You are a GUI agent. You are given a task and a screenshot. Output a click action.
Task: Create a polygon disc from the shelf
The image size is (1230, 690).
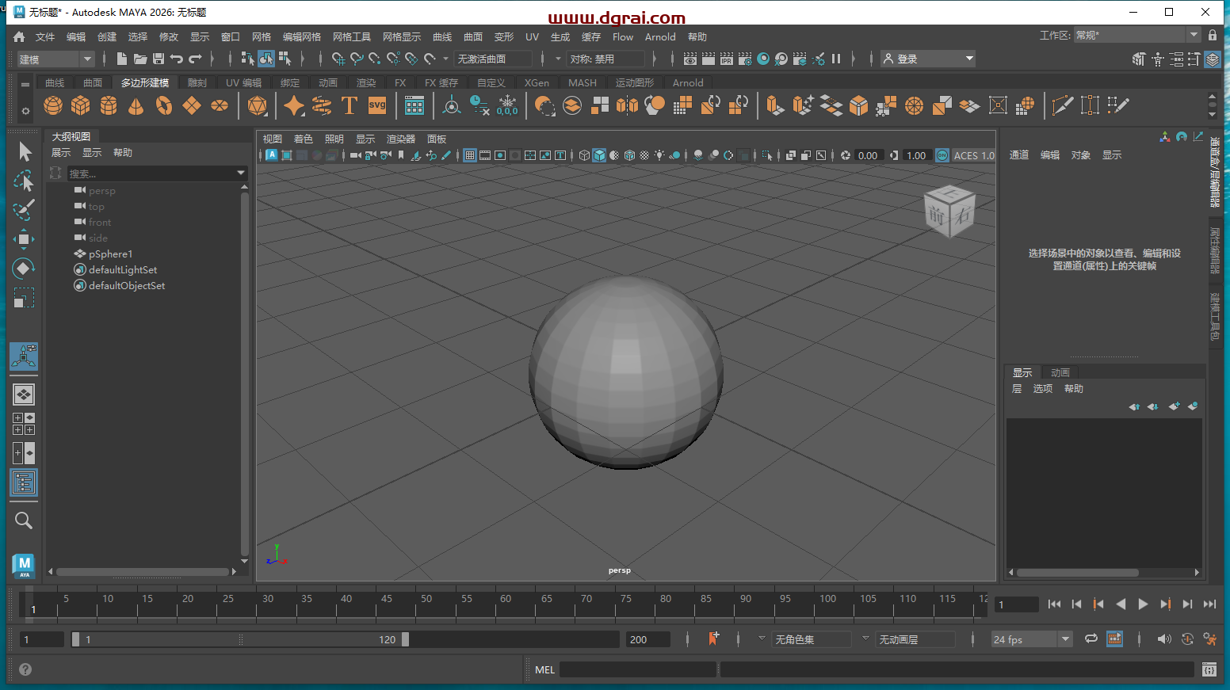[220, 105]
